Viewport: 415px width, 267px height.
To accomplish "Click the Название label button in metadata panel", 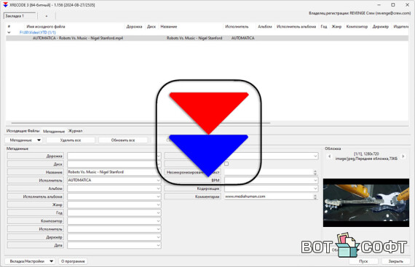I will click(36, 172).
